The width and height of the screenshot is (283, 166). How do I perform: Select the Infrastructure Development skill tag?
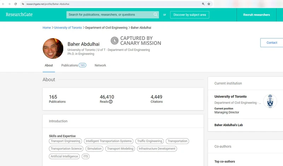157,149
